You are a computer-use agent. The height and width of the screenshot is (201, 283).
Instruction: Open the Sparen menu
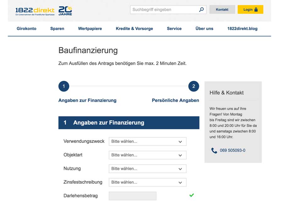click(57, 29)
